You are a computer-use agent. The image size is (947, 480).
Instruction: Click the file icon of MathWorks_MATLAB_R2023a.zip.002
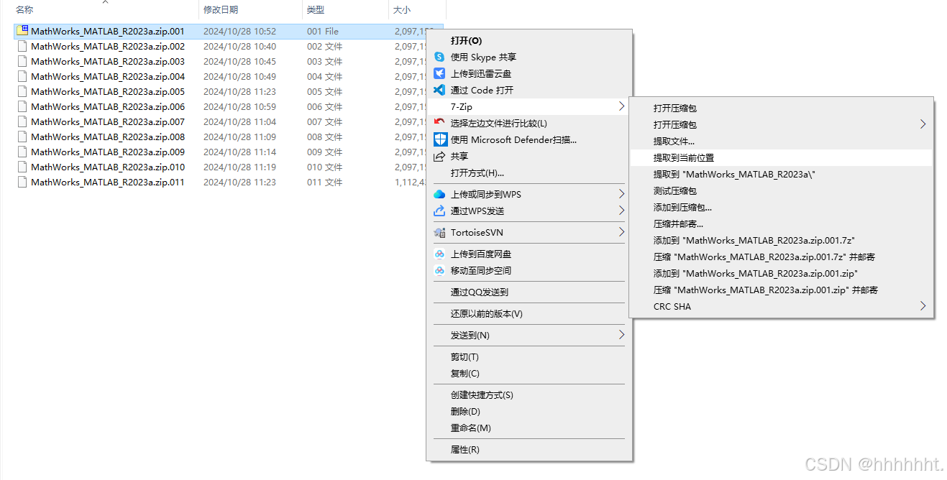pos(22,46)
